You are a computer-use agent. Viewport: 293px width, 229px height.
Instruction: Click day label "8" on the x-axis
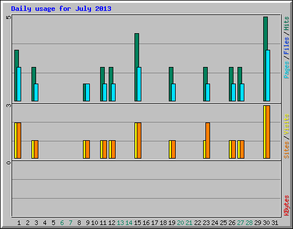79,223
